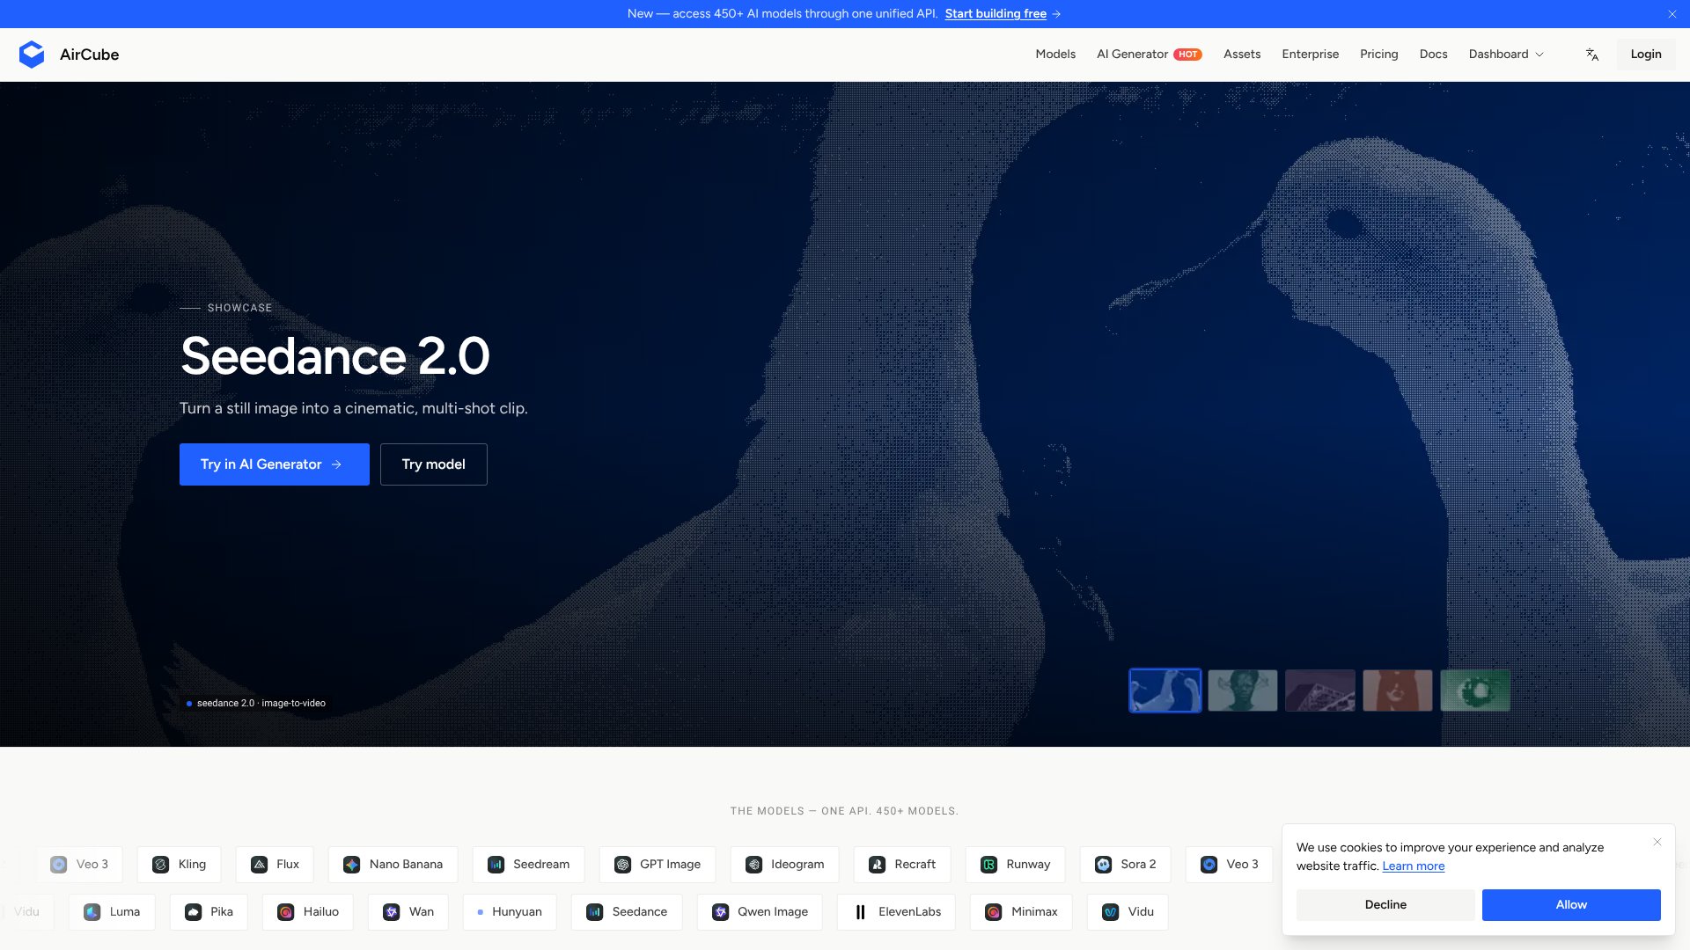The image size is (1690, 950).
Task: Select the green showcase thumbnail
Action: (x=1475, y=691)
